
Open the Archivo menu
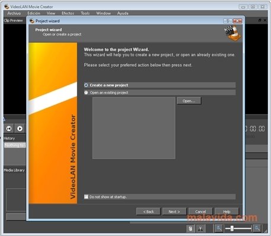tap(14, 13)
